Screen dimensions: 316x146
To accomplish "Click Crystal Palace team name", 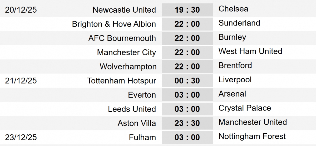I will tap(245, 108).
